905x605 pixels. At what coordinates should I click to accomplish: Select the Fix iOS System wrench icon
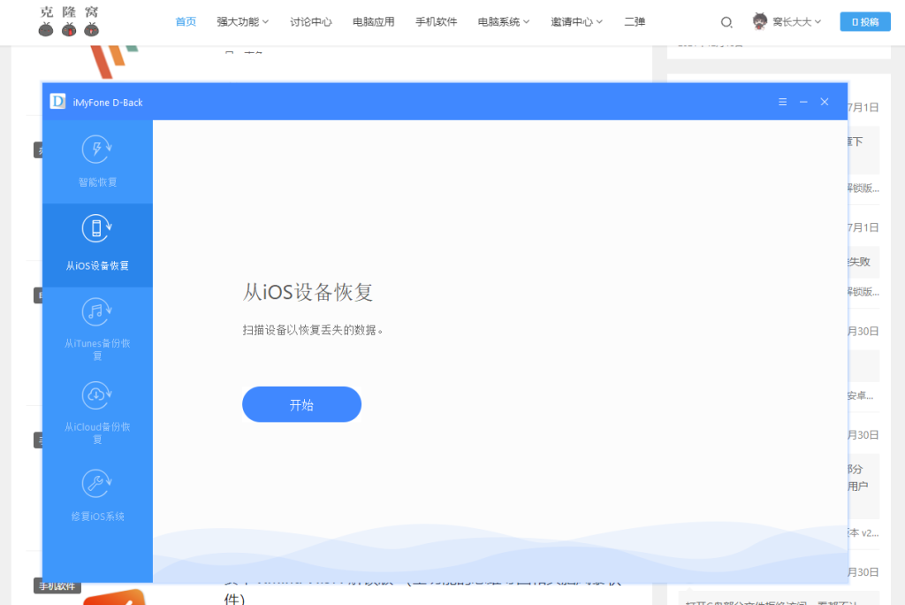(x=96, y=483)
